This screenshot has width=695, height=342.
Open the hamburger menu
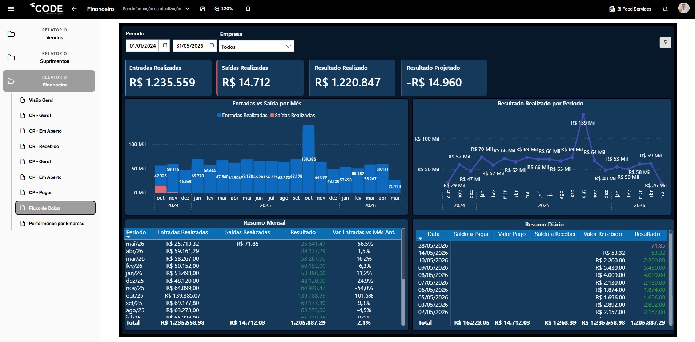pos(11,9)
